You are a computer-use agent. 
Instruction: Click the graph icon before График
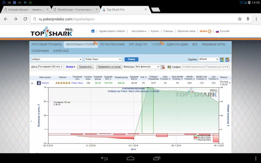click(169, 67)
